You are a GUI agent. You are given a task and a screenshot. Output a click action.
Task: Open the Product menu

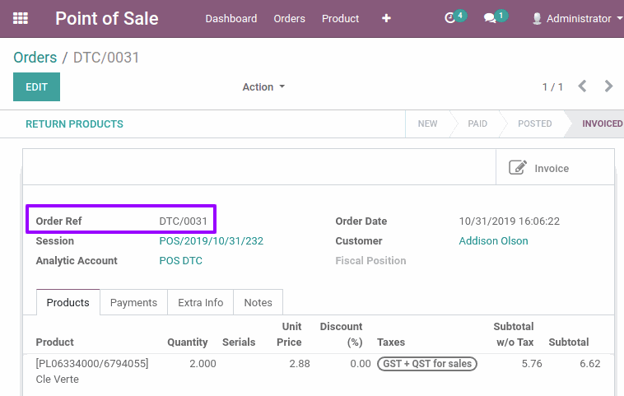tap(340, 19)
